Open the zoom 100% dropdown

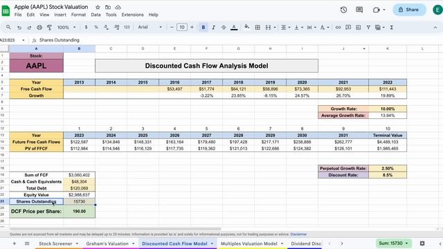pos(66,28)
